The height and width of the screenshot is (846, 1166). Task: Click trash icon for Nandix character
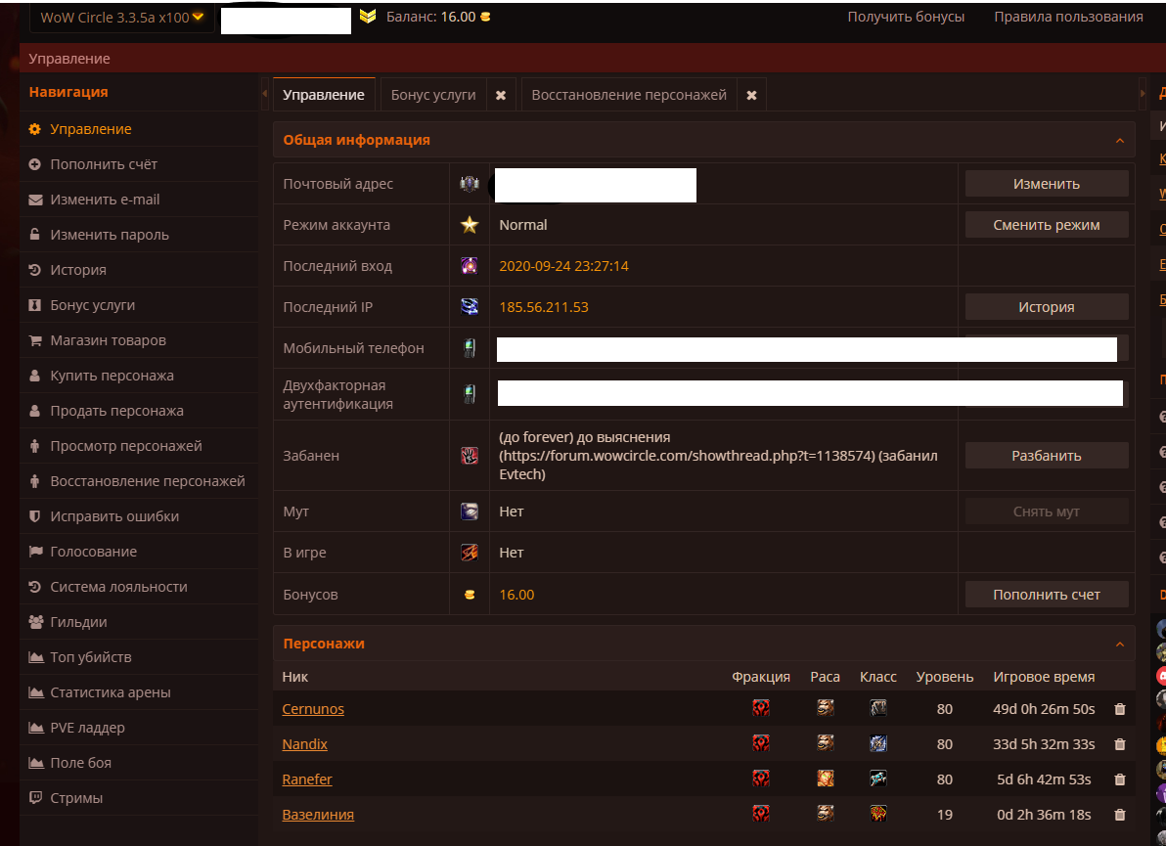pyautogui.click(x=1120, y=744)
